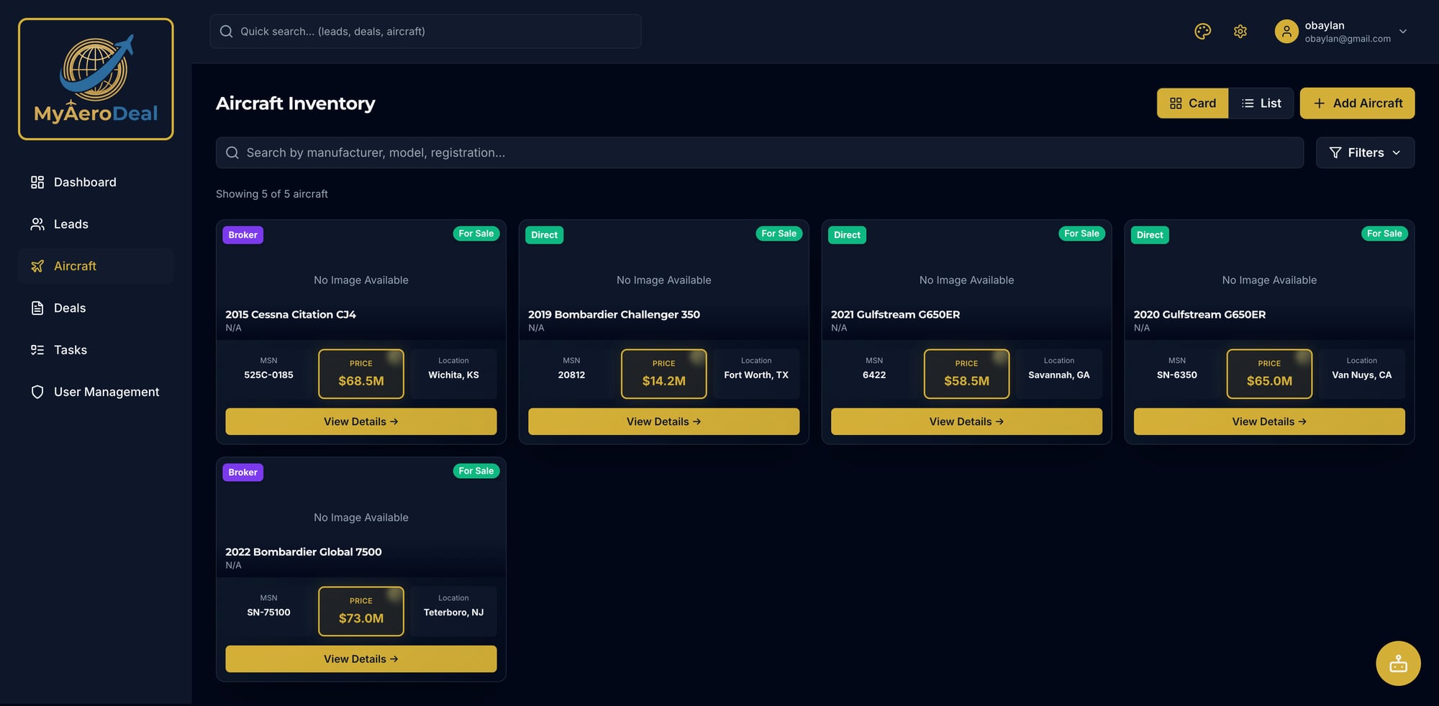1439x706 pixels.
Task: Click the Dashboard grid icon in sidebar
Action: (37, 183)
